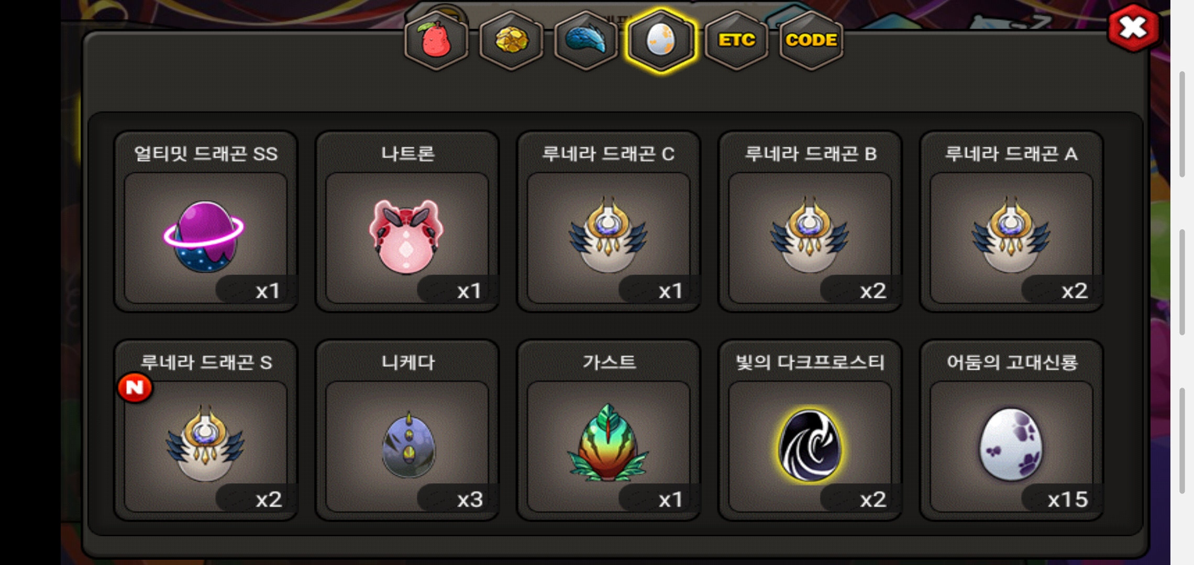
Task: Switch to the ETC tab
Action: (x=736, y=40)
